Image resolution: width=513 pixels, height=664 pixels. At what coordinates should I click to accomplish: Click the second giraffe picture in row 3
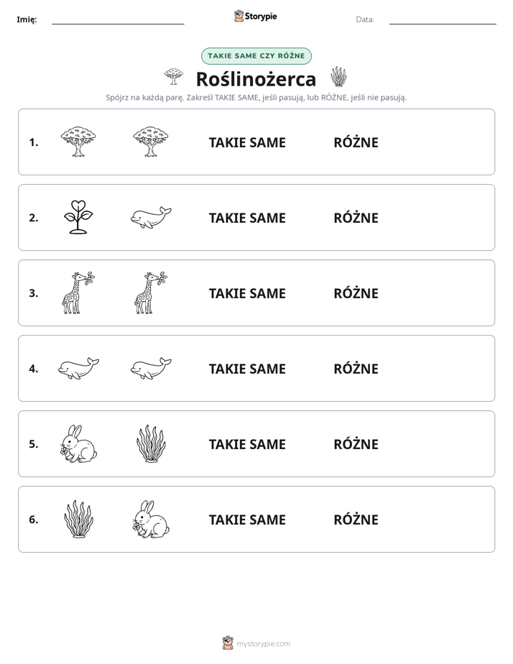tap(151, 292)
